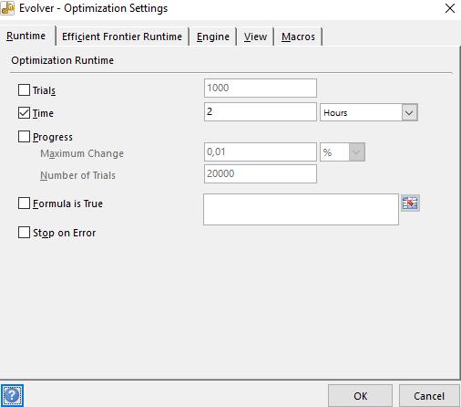This screenshot has width=461, height=407.
Task: Tick the Formula is True checkbox
Action: 24,203
